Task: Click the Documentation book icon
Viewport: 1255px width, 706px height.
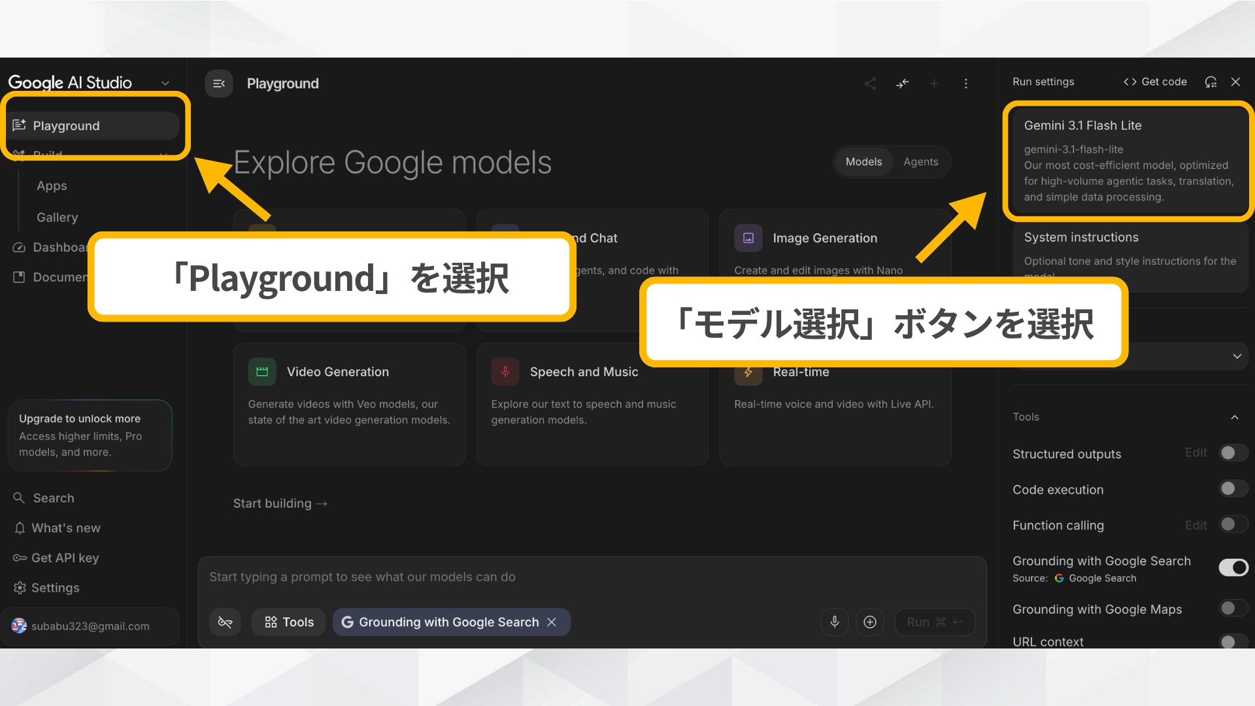Action: point(19,277)
